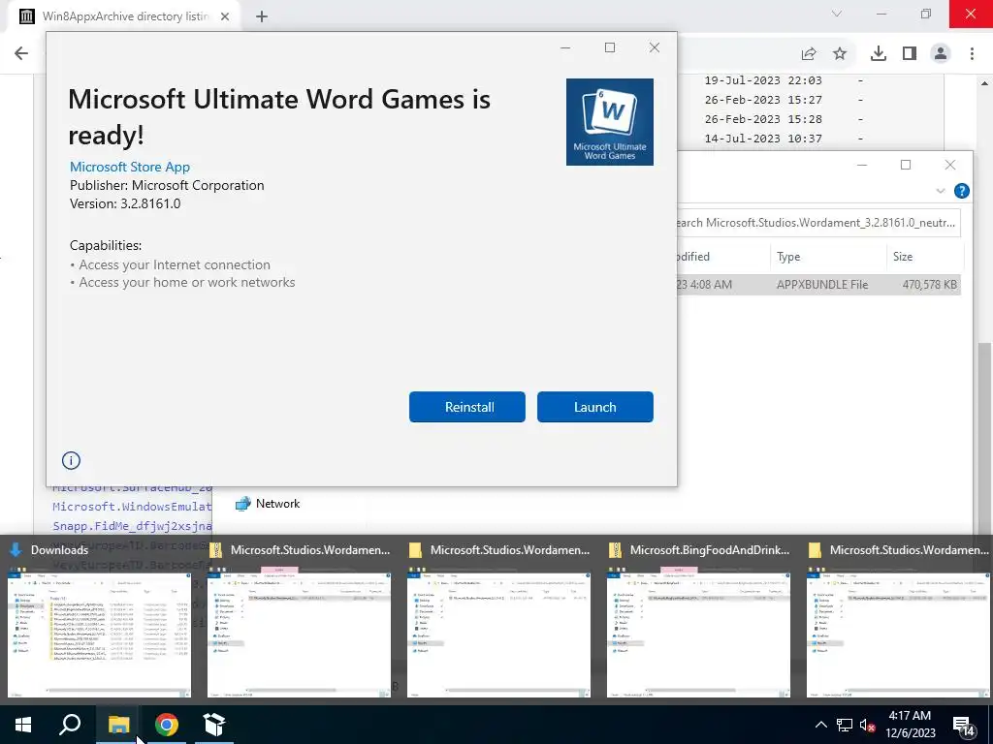Click the Microsoft Ultimate Word Games logo
The image size is (993, 744).
coord(609,122)
